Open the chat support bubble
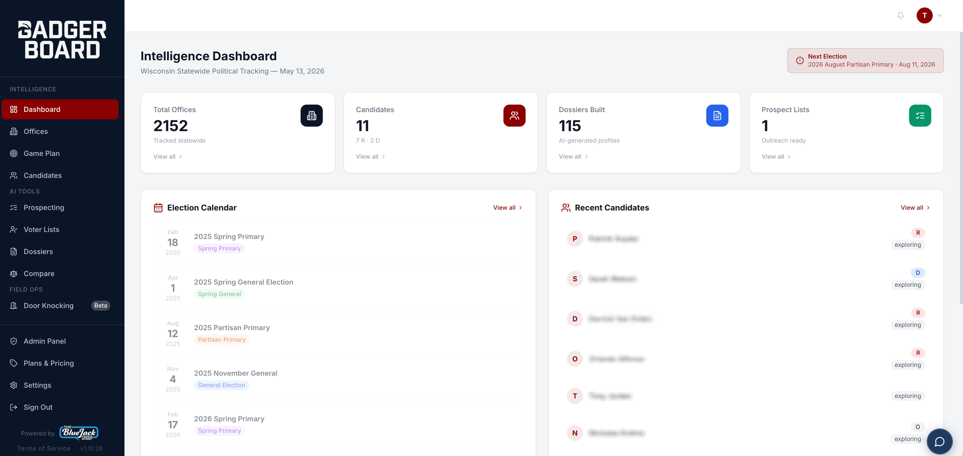Screen dimensions: 963x456 pyautogui.click(x=940, y=441)
